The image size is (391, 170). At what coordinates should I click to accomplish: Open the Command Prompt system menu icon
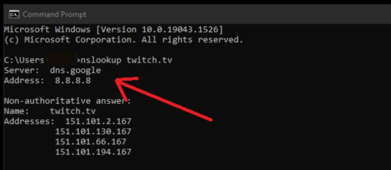[x=14, y=15]
